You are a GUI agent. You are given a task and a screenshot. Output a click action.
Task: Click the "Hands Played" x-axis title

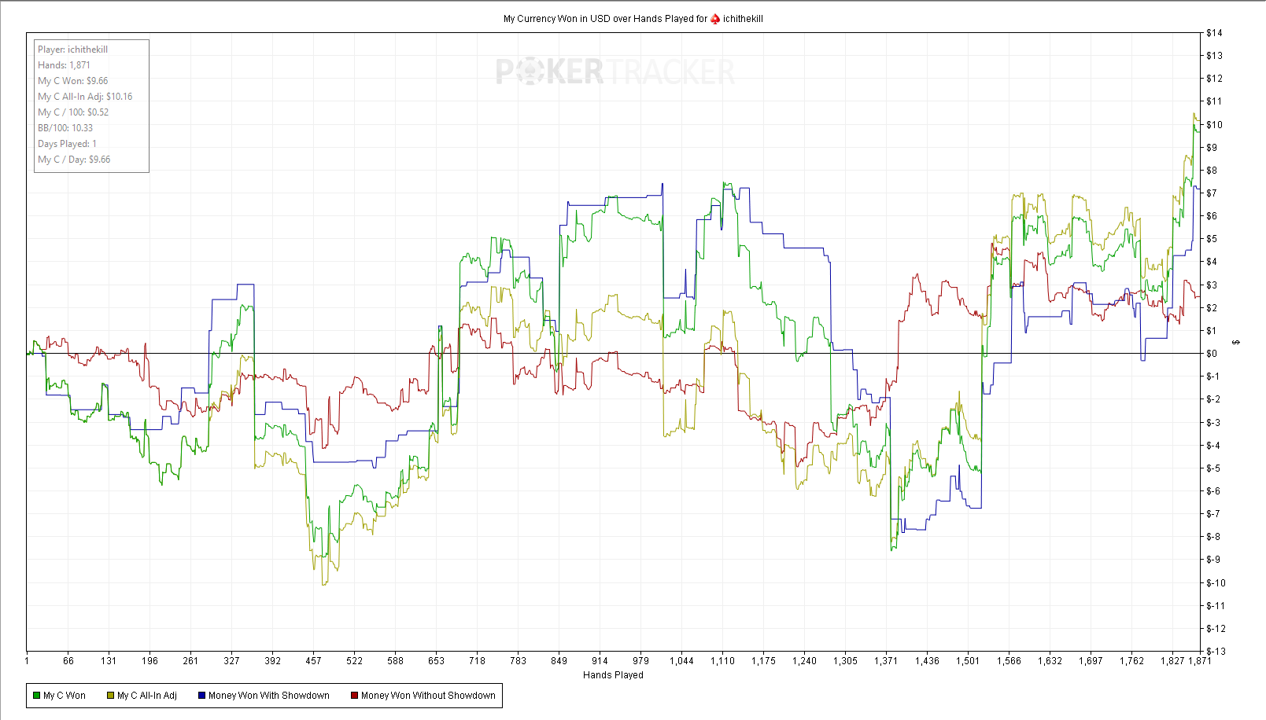pos(613,675)
